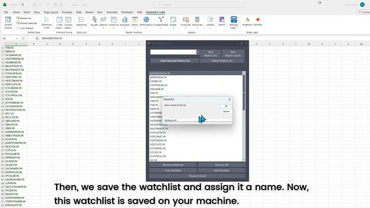Open the Quotes functions dropdown

[x=94, y=23]
